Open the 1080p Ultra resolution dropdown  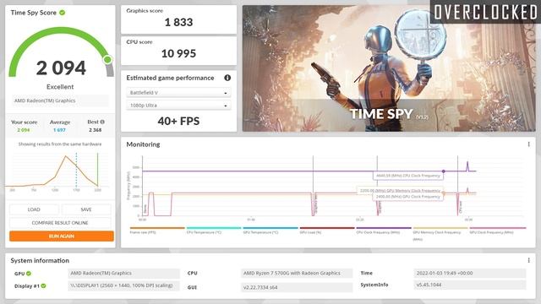point(178,105)
